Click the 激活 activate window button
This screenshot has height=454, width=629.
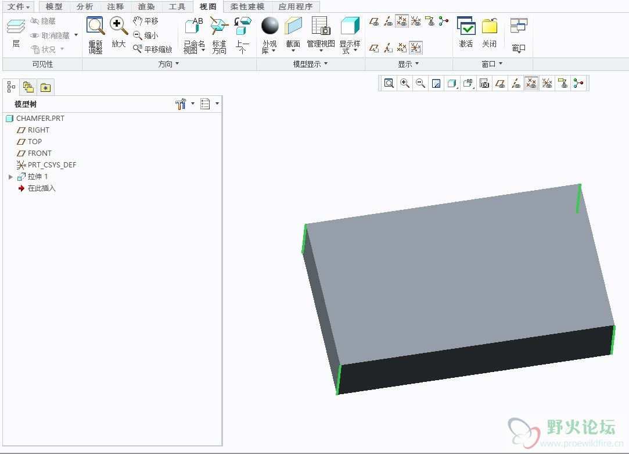(466, 32)
